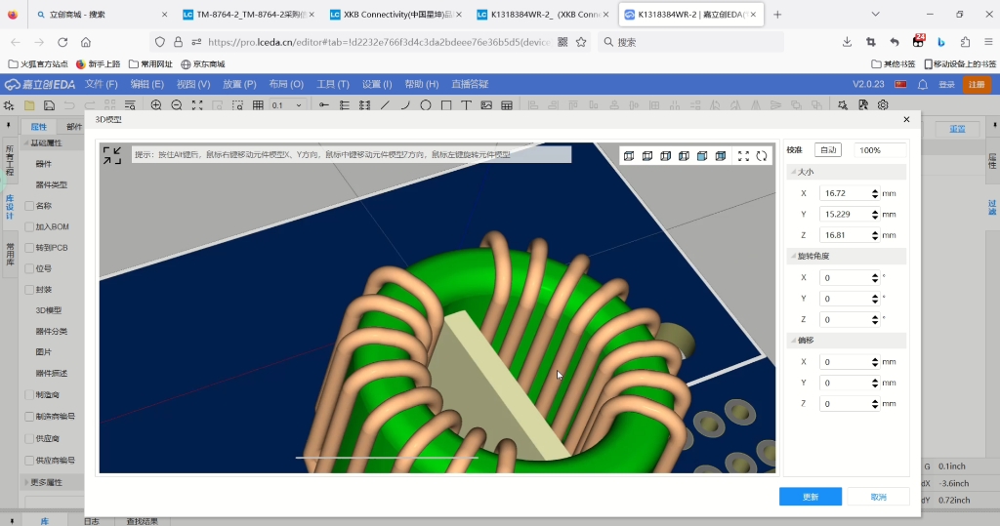Click the 100% scale input field

[880, 150]
